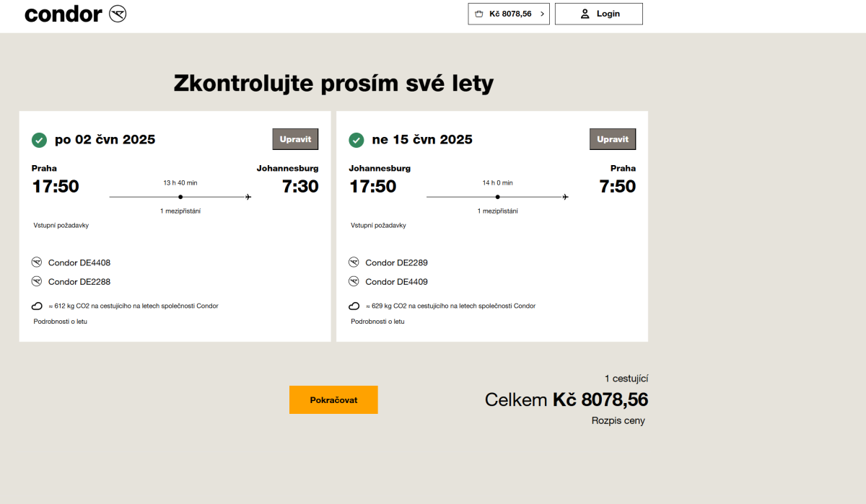The width and height of the screenshot is (866, 504).
Task: Continue booking with the Pokračovat button
Action: pyautogui.click(x=333, y=399)
